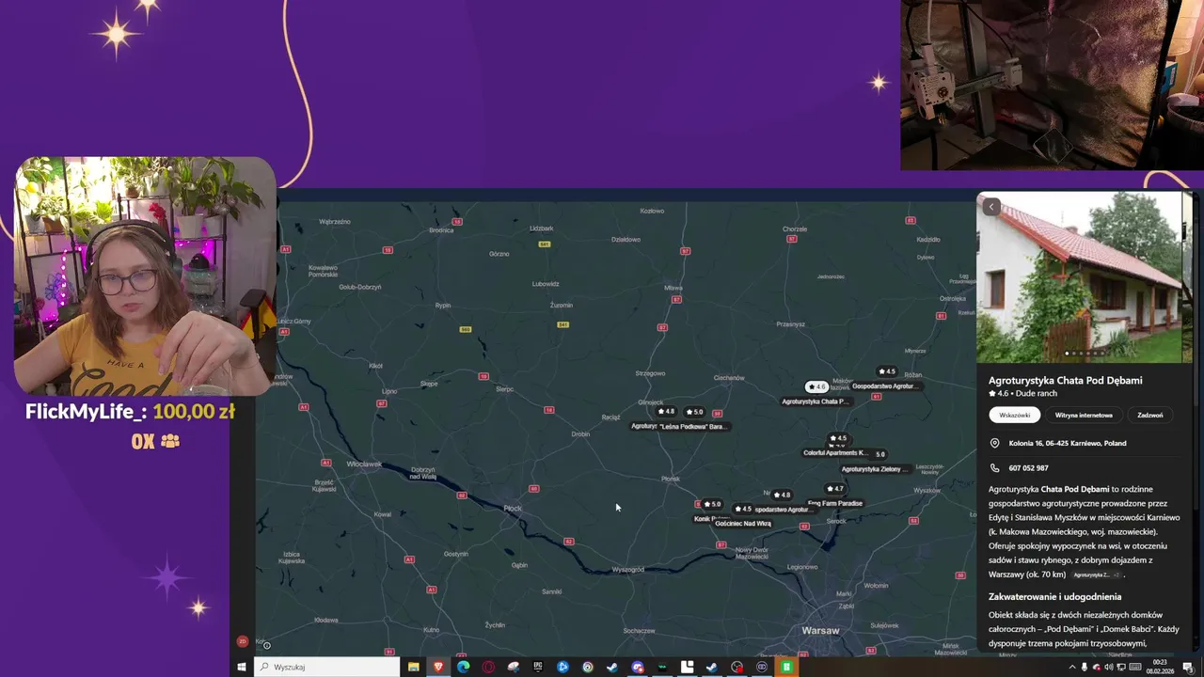Click the info circle icon at map bottom-left

[267, 645]
